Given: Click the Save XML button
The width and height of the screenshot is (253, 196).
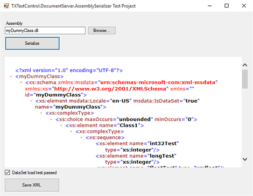Looking at the screenshot, I should tap(32, 185).
